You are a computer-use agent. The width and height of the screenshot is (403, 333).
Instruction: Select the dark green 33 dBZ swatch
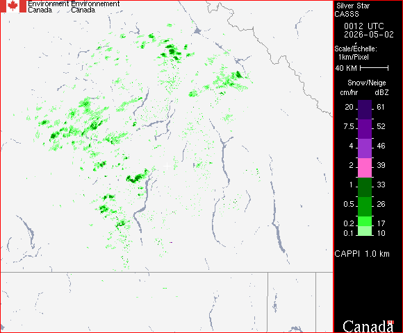click(365, 187)
